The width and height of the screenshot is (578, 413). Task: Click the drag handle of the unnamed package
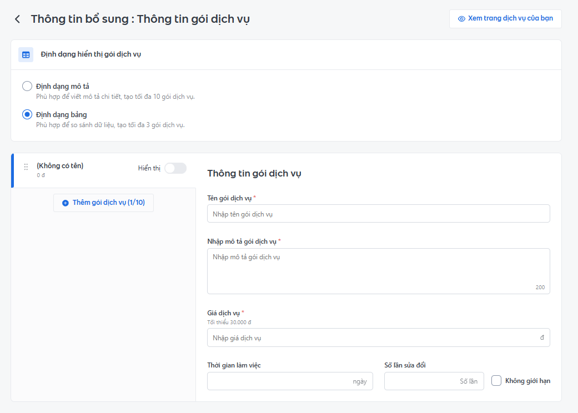26,167
